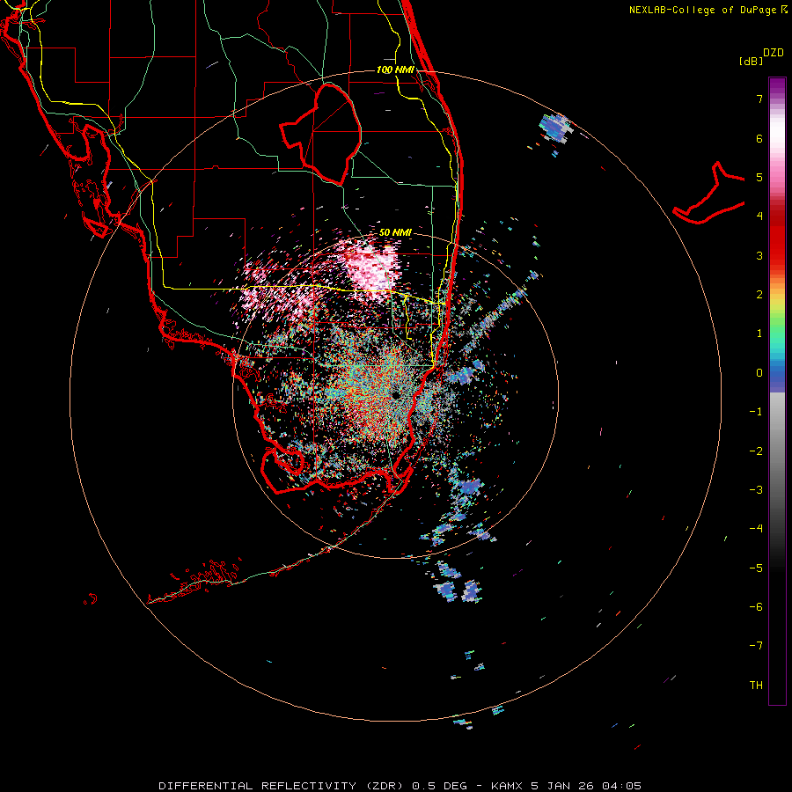Click the positive 5 tick label on color scale
This screenshot has width=792, height=792.
pyautogui.click(x=759, y=177)
